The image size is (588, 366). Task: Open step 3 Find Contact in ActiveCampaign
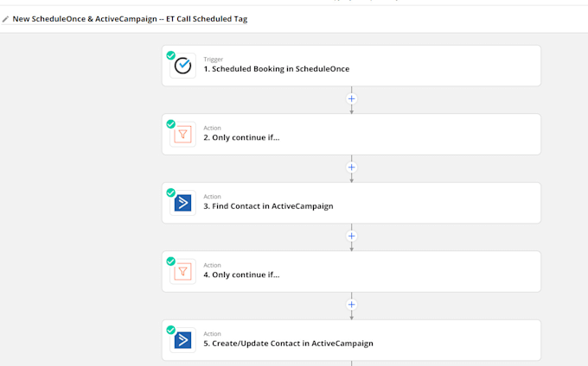(x=351, y=203)
